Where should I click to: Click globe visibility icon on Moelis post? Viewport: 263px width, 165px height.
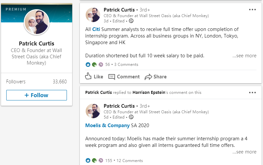[131, 117]
